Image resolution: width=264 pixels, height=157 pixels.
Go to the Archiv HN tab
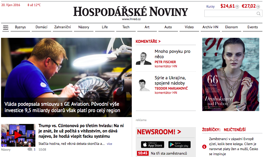pos(210,27)
